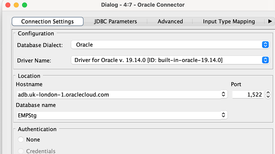The width and height of the screenshot is (275, 154).
Task: Increment the port using the stepper control
Action: 268,93
